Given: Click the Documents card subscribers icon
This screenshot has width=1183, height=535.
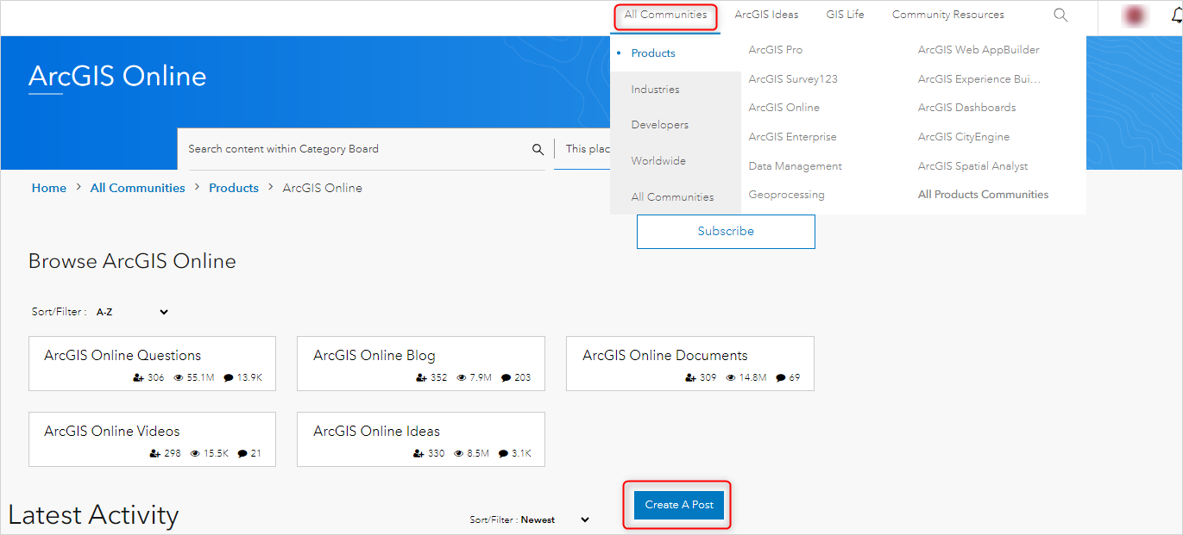Looking at the screenshot, I should click(691, 378).
